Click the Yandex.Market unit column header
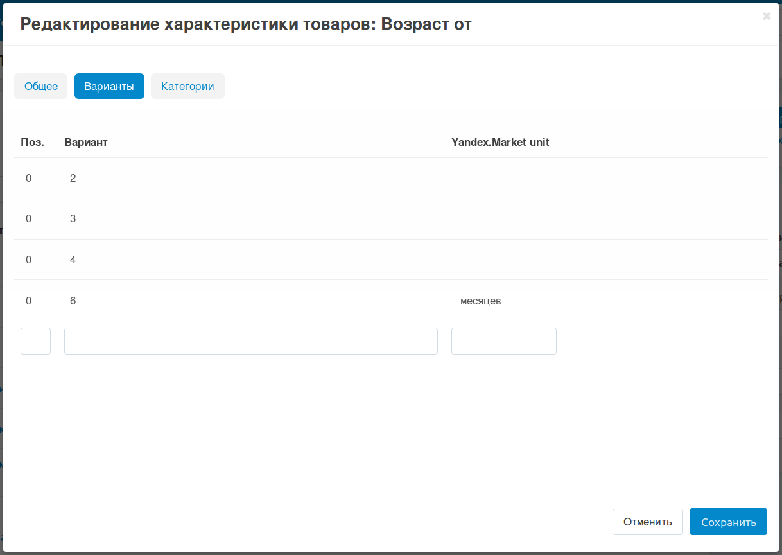The width and height of the screenshot is (782, 555). tap(500, 142)
